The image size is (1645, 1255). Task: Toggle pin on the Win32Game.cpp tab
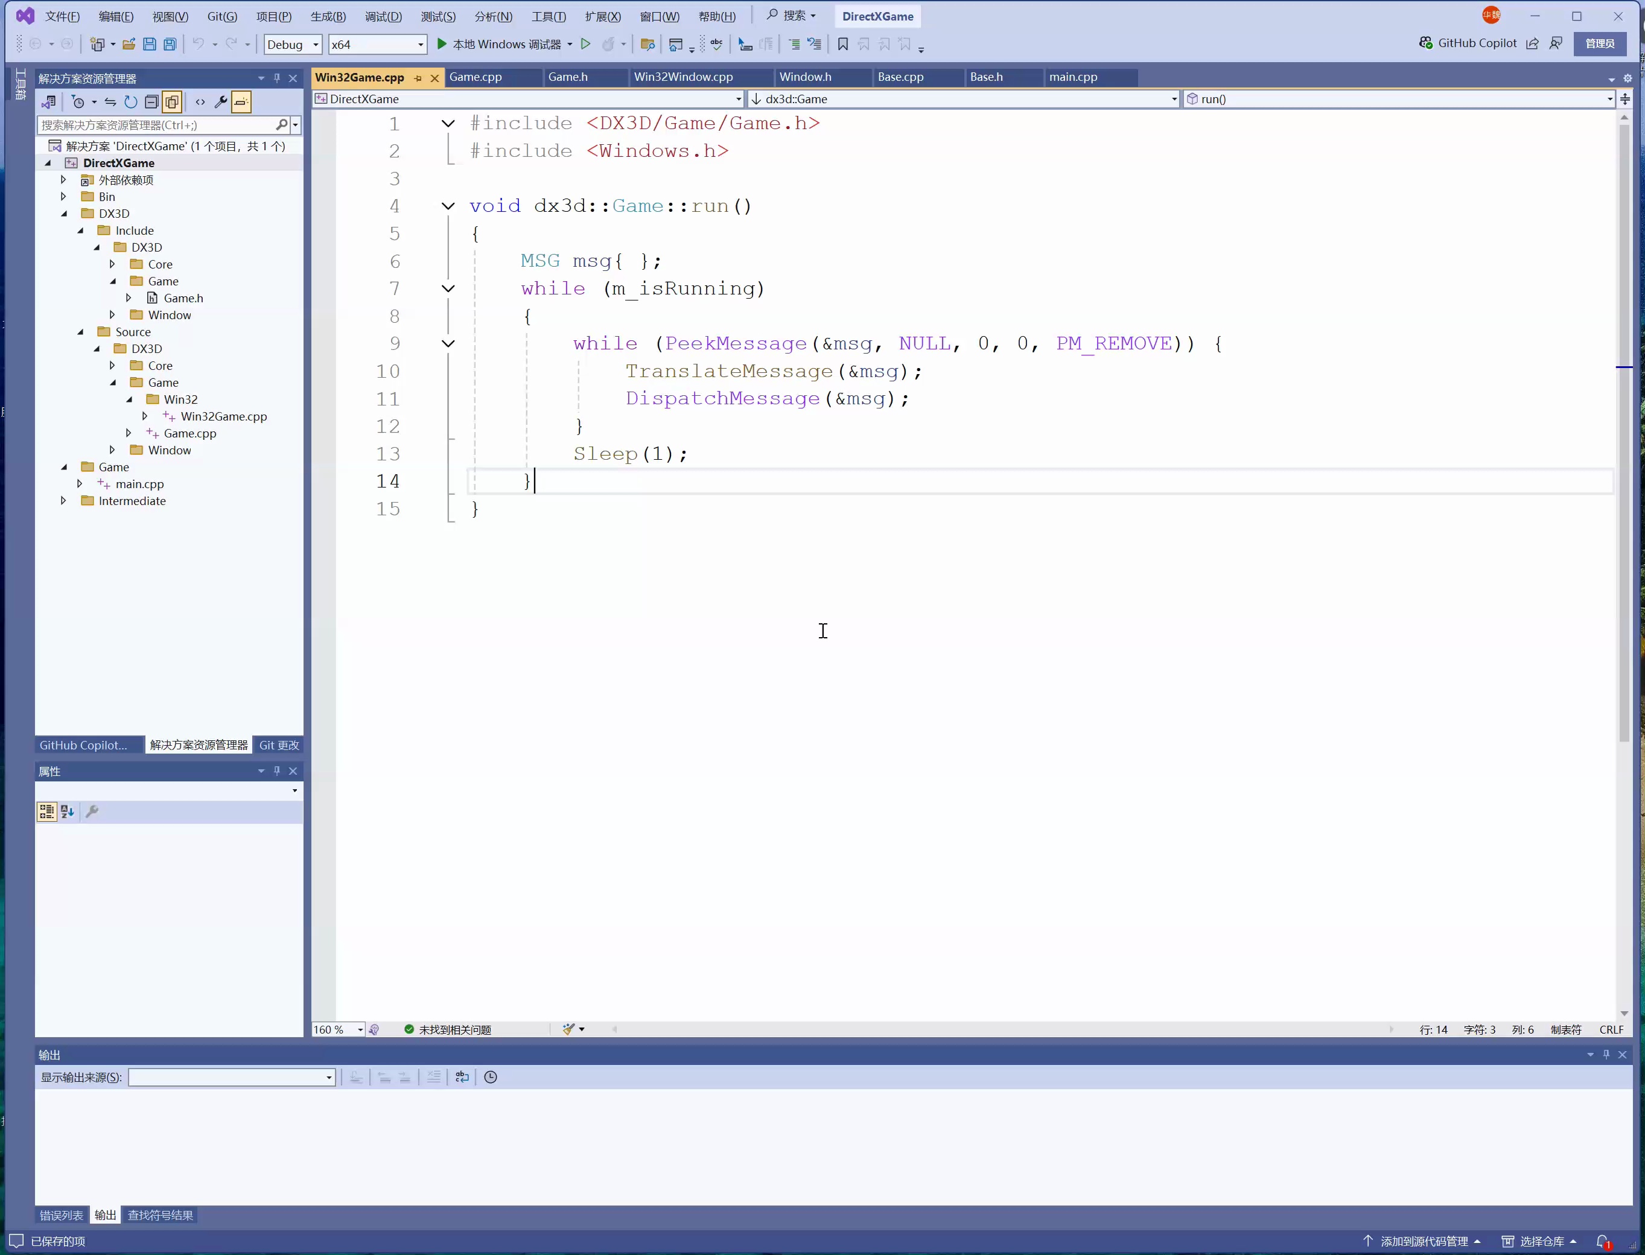[418, 78]
